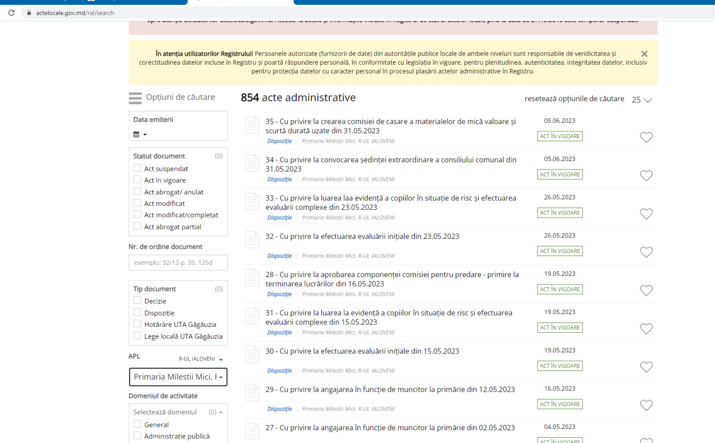
Task: Check the Act suspendat filter
Action: click(137, 168)
